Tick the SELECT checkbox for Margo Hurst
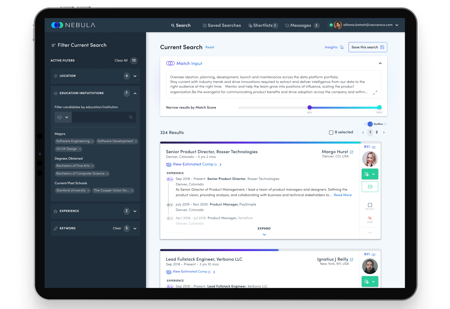 [x=370, y=205]
